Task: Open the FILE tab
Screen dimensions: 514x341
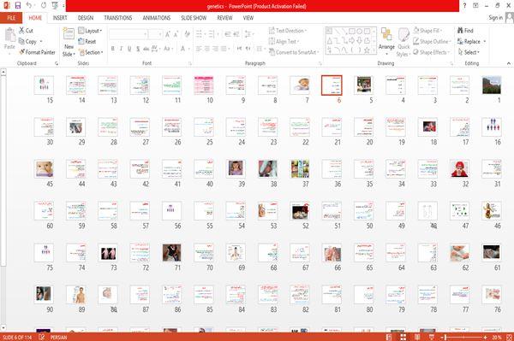Action: coord(11,18)
